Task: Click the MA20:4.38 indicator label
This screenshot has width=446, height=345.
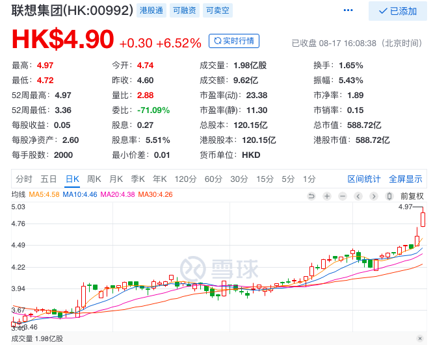Action: pos(118,195)
